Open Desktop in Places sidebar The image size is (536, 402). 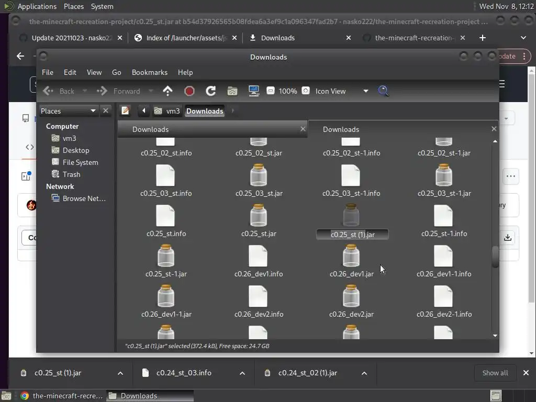click(76, 150)
